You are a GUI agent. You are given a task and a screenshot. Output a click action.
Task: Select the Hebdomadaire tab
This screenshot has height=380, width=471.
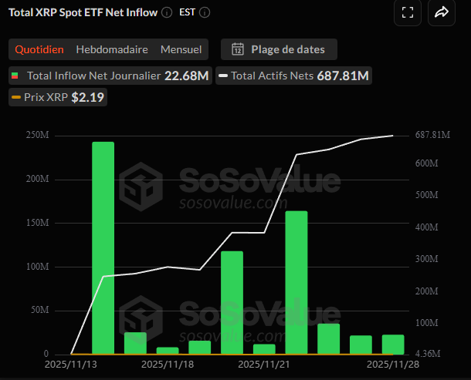(111, 49)
